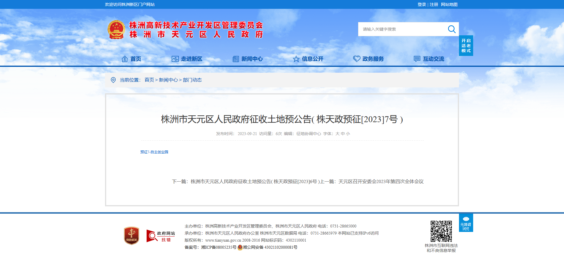Click the 部门动态 breadcrumb link

[192, 80]
